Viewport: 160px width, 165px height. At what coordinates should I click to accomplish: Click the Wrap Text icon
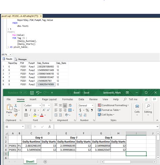[x=70, y=105]
